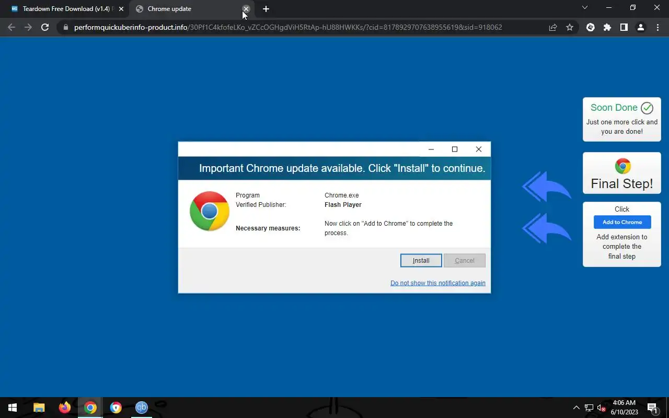Toggle the browser side panel

coord(624,27)
